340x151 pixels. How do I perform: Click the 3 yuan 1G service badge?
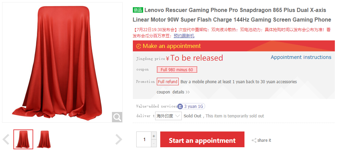191,106
